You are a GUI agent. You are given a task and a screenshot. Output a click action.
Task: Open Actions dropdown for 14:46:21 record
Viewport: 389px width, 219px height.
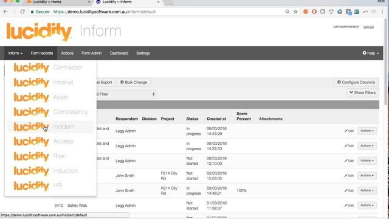(367, 190)
